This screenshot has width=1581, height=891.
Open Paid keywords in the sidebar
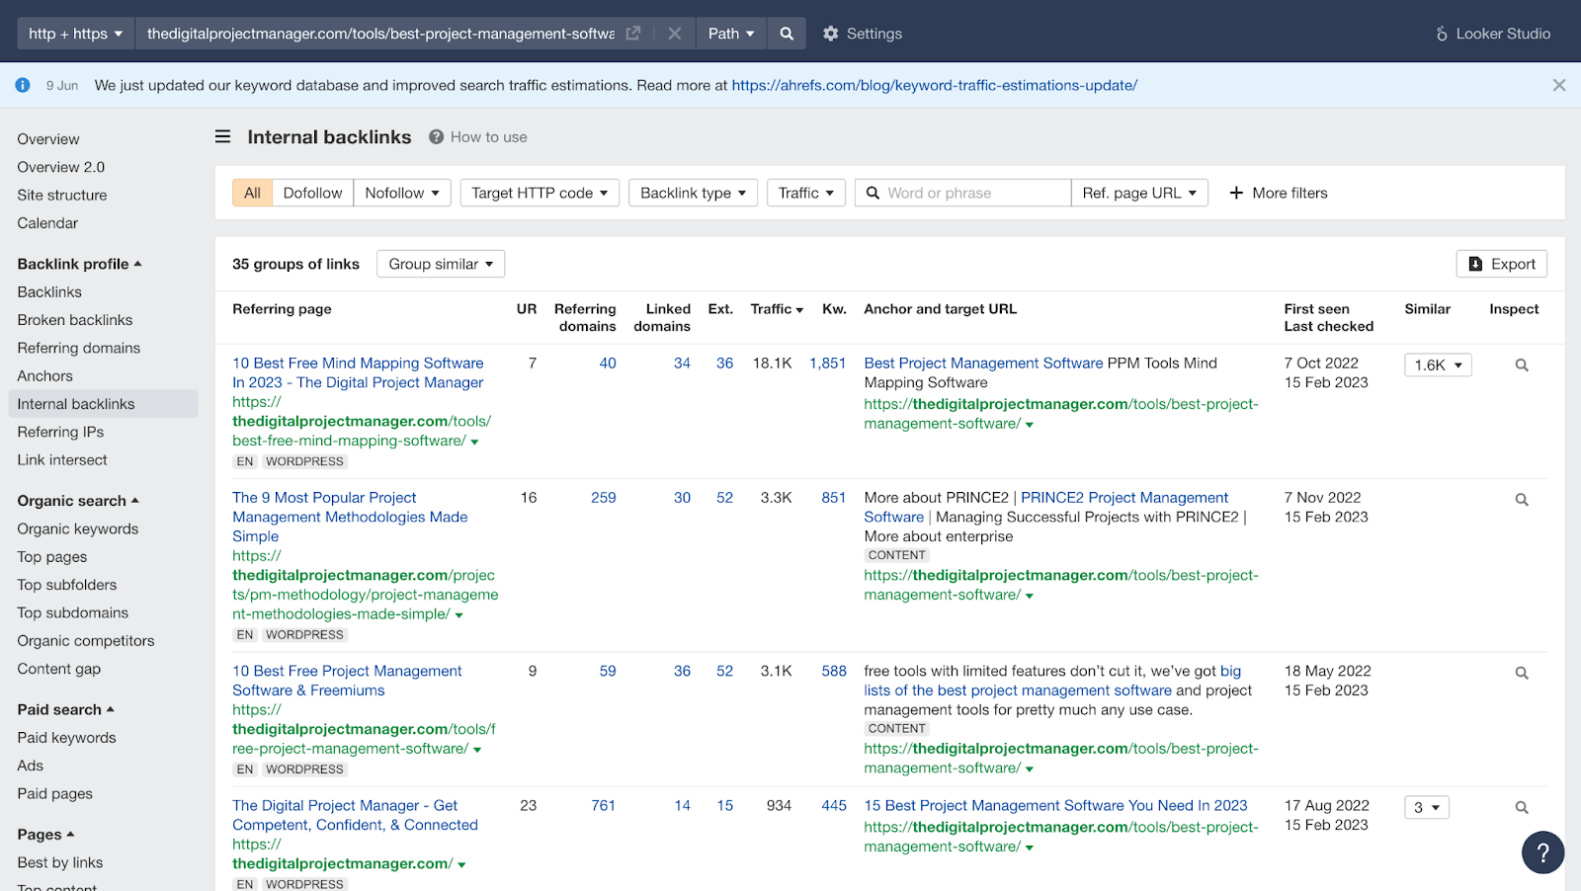[x=66, y=738]
